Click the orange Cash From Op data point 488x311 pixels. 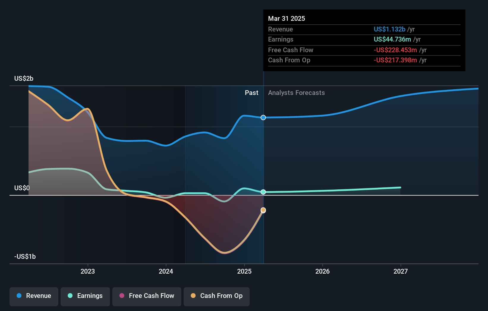pyautogui.click(x=263, y=210)
